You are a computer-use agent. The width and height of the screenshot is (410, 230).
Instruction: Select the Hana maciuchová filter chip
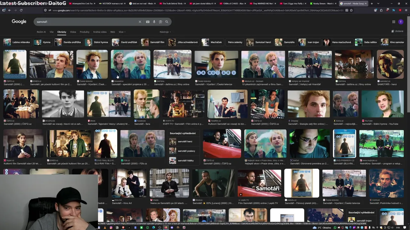click(x=338, y=42)
